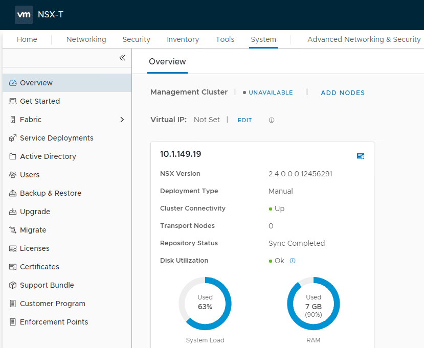Click the certificate details icon on node card

361,156
